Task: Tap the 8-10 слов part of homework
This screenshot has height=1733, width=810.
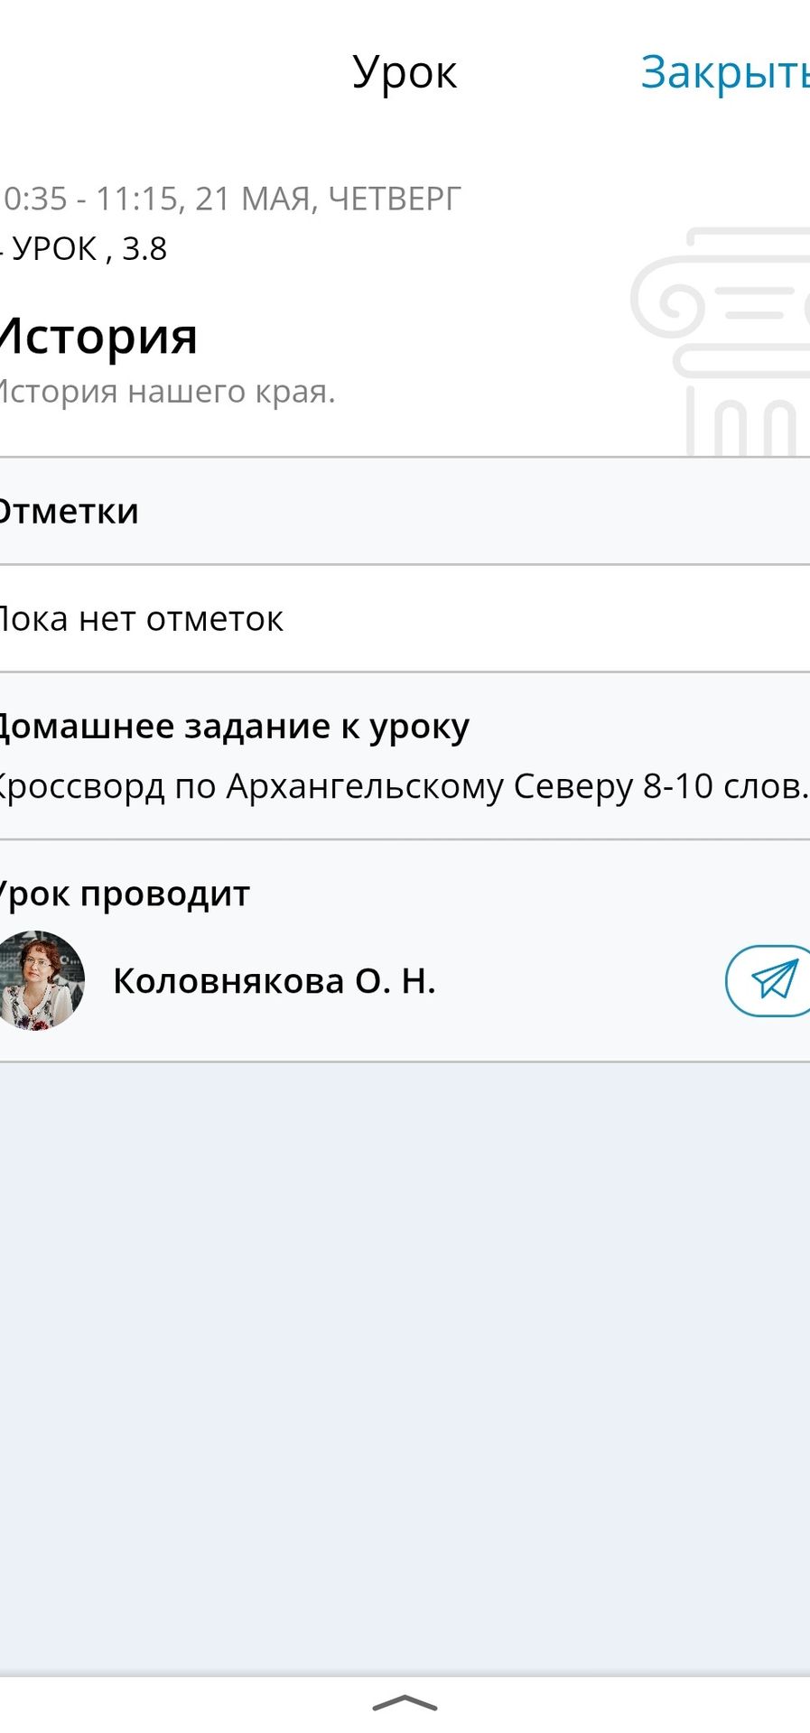Action: point(725,786)
